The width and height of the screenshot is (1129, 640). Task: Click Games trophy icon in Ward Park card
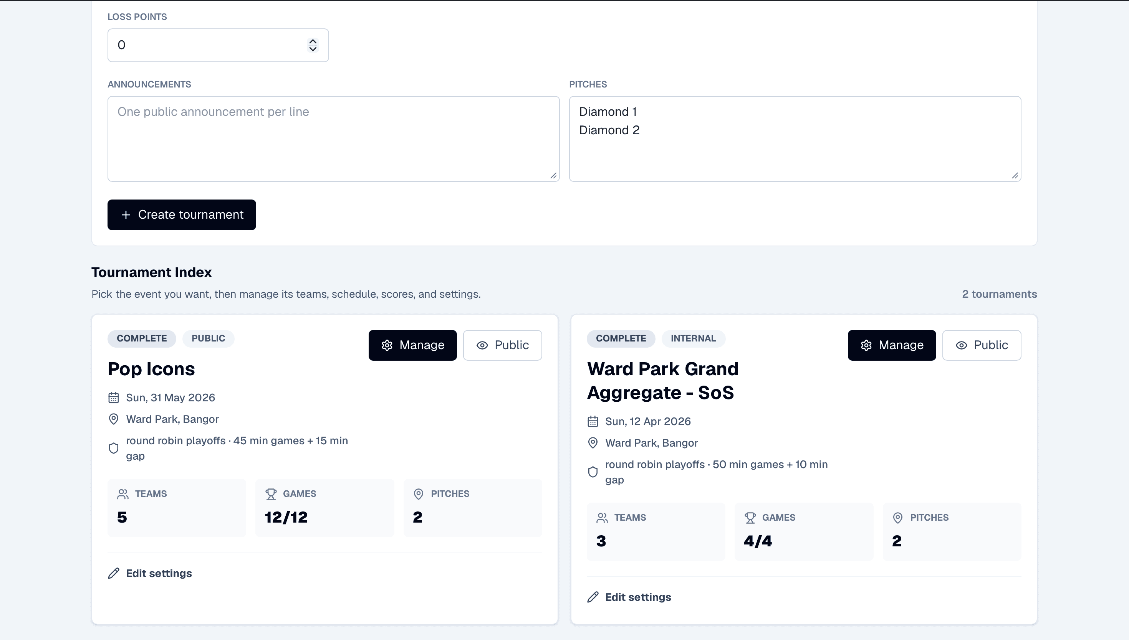click(750, 518)
